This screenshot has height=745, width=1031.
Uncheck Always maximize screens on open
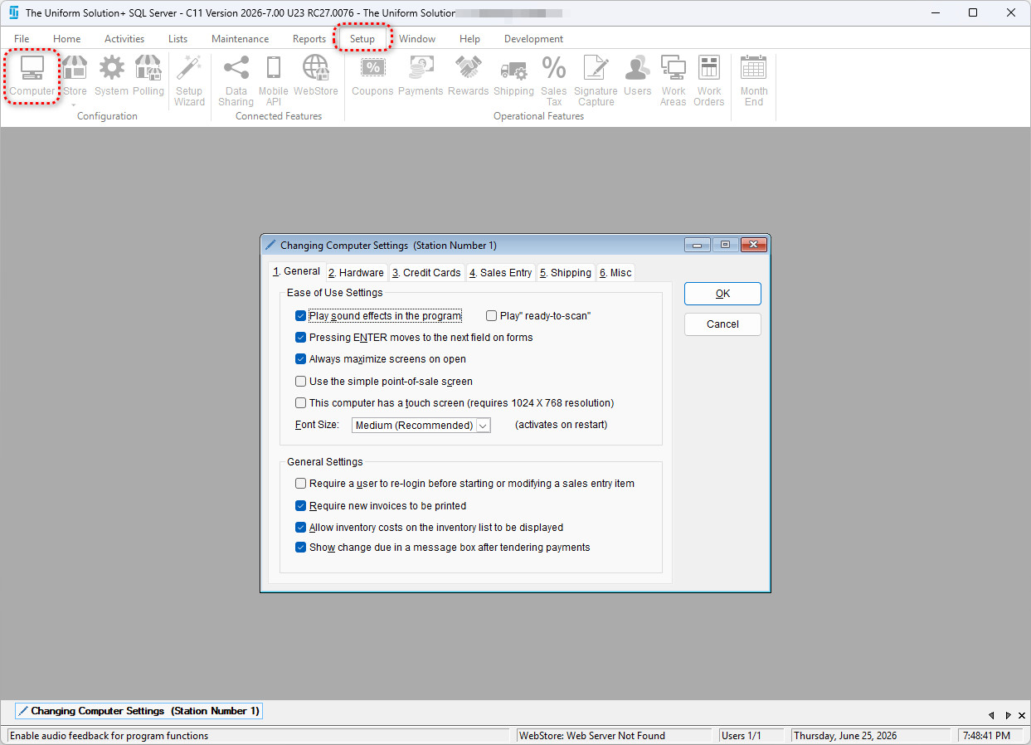point(301,359)
